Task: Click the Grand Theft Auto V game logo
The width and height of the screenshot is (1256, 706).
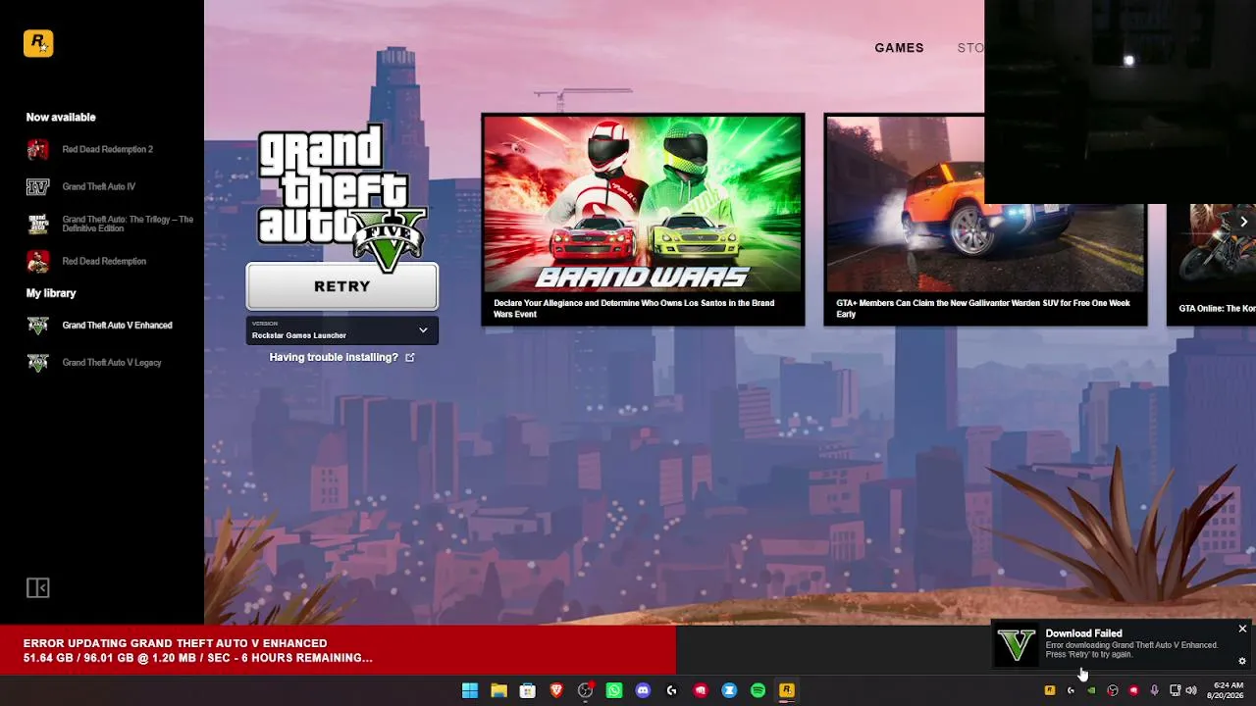Action: [x=341, y=199]
